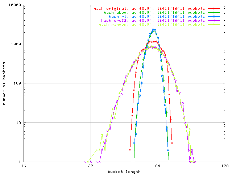Click the blue square legend line sample
232x174 pixels.
(x=214, y=17)
